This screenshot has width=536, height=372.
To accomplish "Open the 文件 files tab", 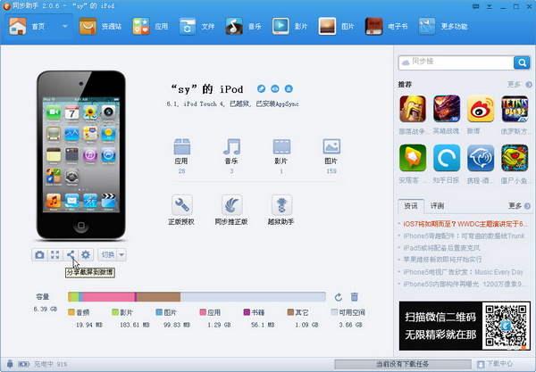I will click(197, 27).
